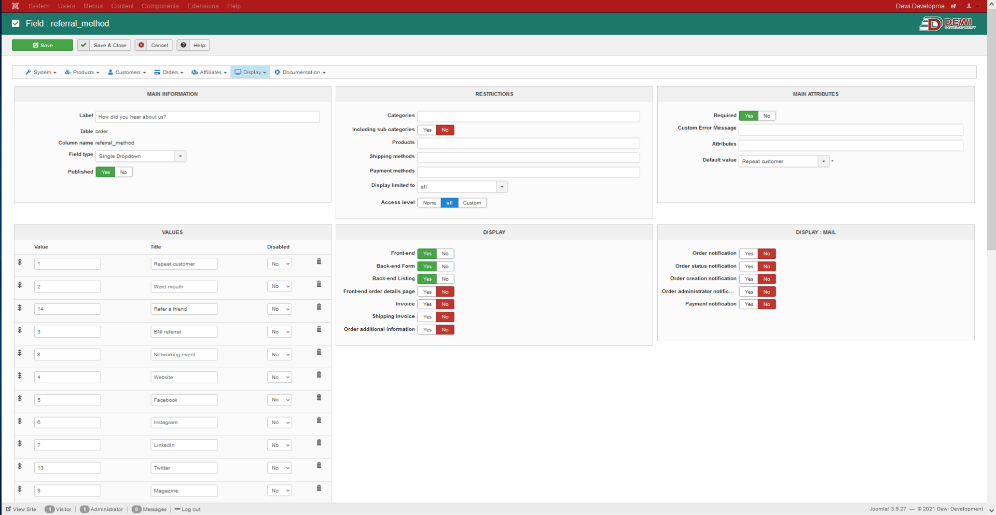This screenshot has height=515, width=996.
Task: Open the user account icon menu
Action: coord(972,6)
